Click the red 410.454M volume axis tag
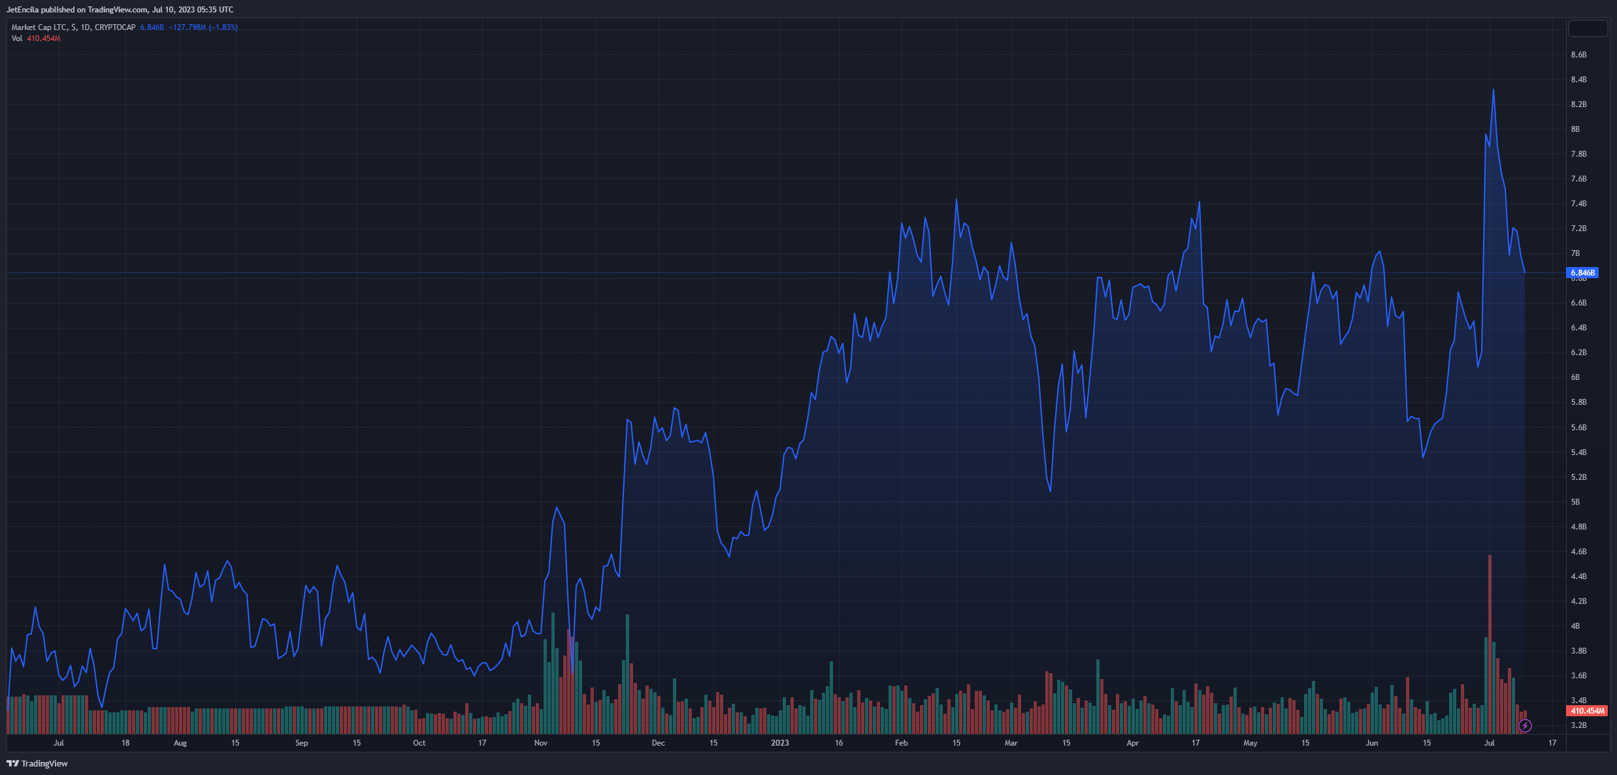This screenshot has height=775, width=1617. [x=1587, y=710]
